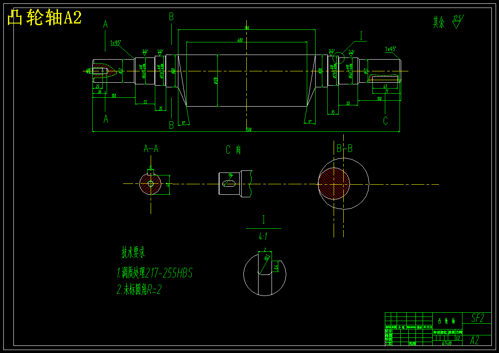This screenshot has height=353, width=499.
Task: Click the detail "I" callout circle on shaft
Action: [338, 58]
